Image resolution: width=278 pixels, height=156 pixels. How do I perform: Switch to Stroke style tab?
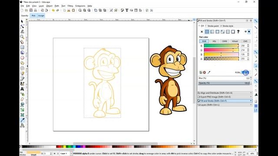[x=227, y=26]
